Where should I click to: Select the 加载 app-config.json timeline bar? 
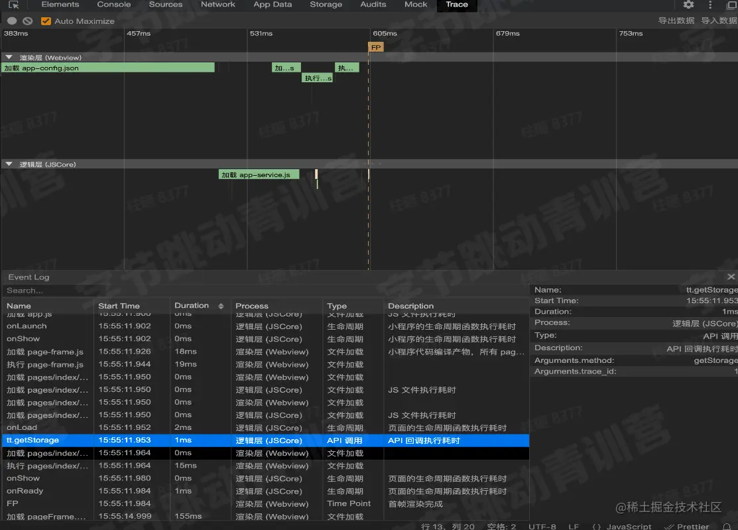click(108, 68)
